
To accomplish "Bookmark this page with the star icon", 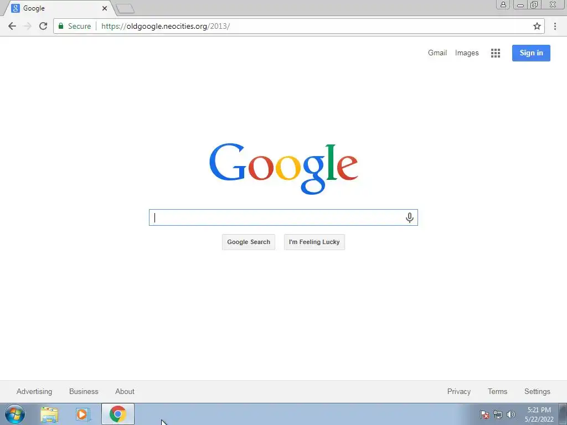I will pos(537,26).
